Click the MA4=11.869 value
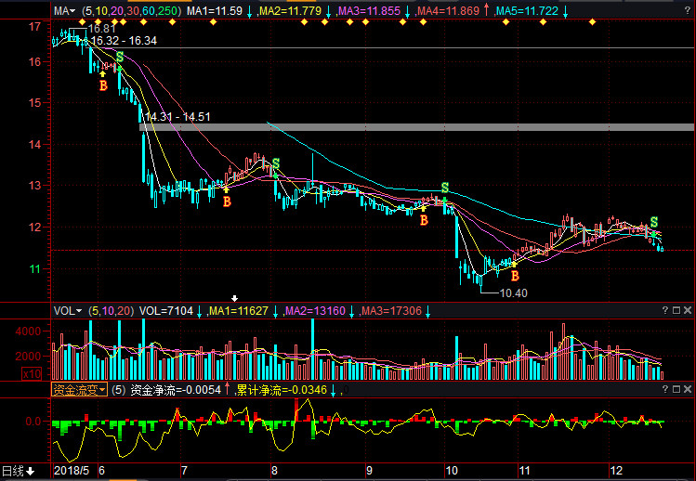This screenshot has width=696, height=481. pos(448,11)
